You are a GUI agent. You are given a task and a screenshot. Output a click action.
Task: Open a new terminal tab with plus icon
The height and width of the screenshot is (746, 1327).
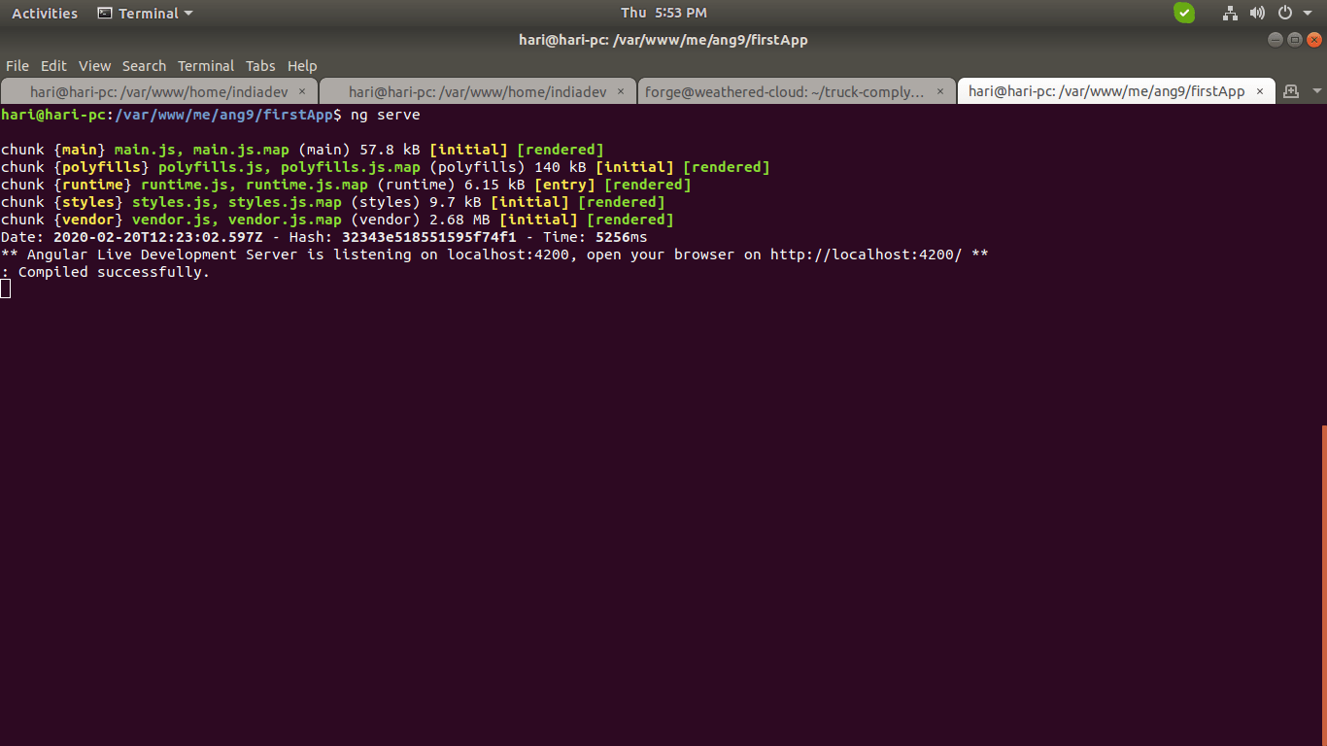[1291, 91]
